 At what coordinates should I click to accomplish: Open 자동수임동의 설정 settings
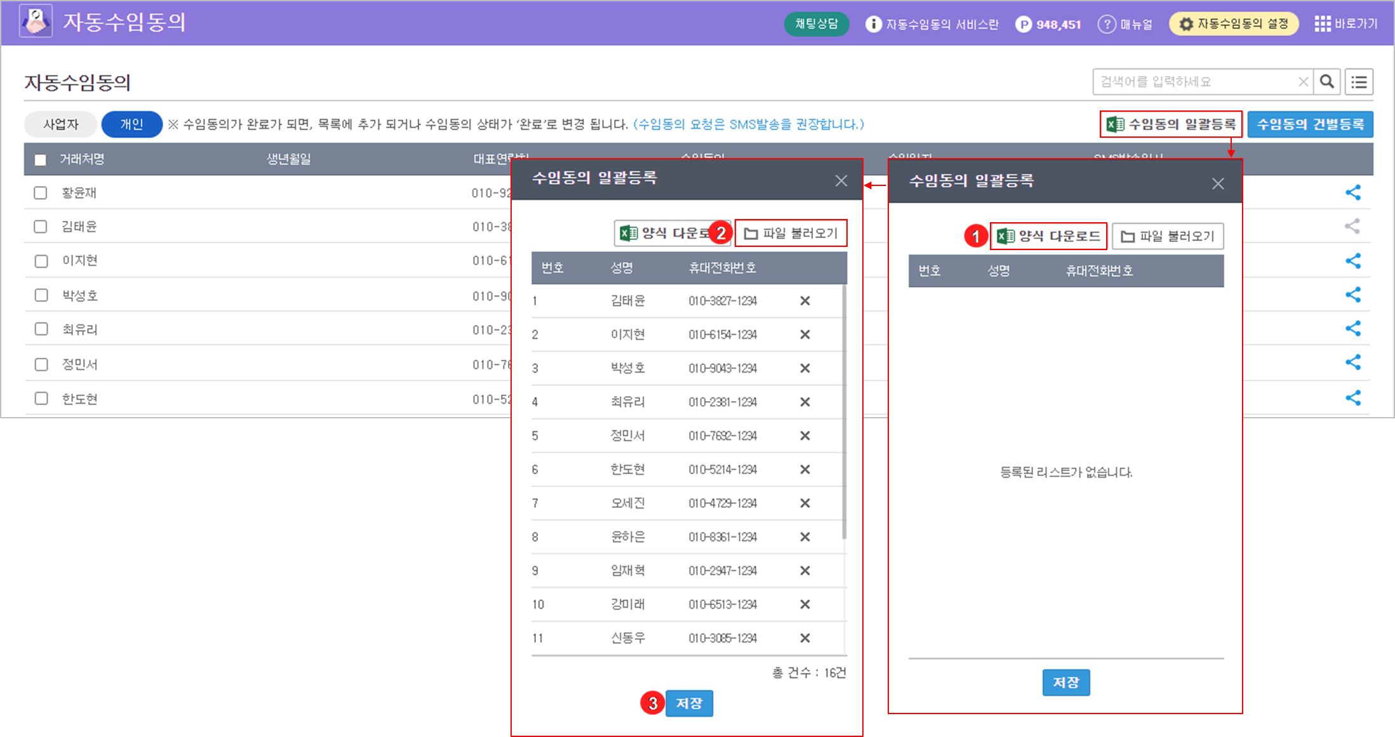tap(1234, 24)
